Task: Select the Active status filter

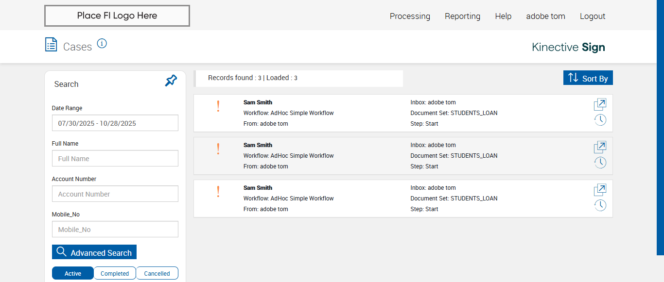Action: [73, 273]
